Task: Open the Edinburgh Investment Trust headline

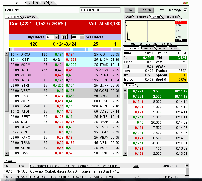Action: 74,177
